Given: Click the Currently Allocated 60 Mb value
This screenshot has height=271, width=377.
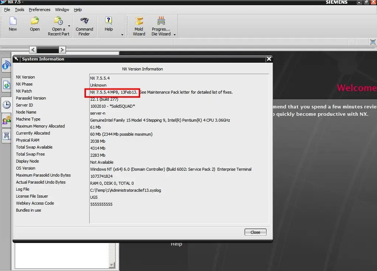Looking at the screenshot, I should click(121, 134).
